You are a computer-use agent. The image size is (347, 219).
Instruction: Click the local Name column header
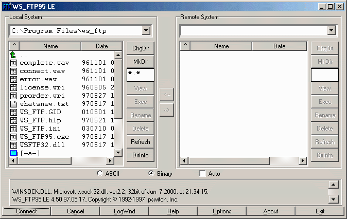[x=50, y=46]
